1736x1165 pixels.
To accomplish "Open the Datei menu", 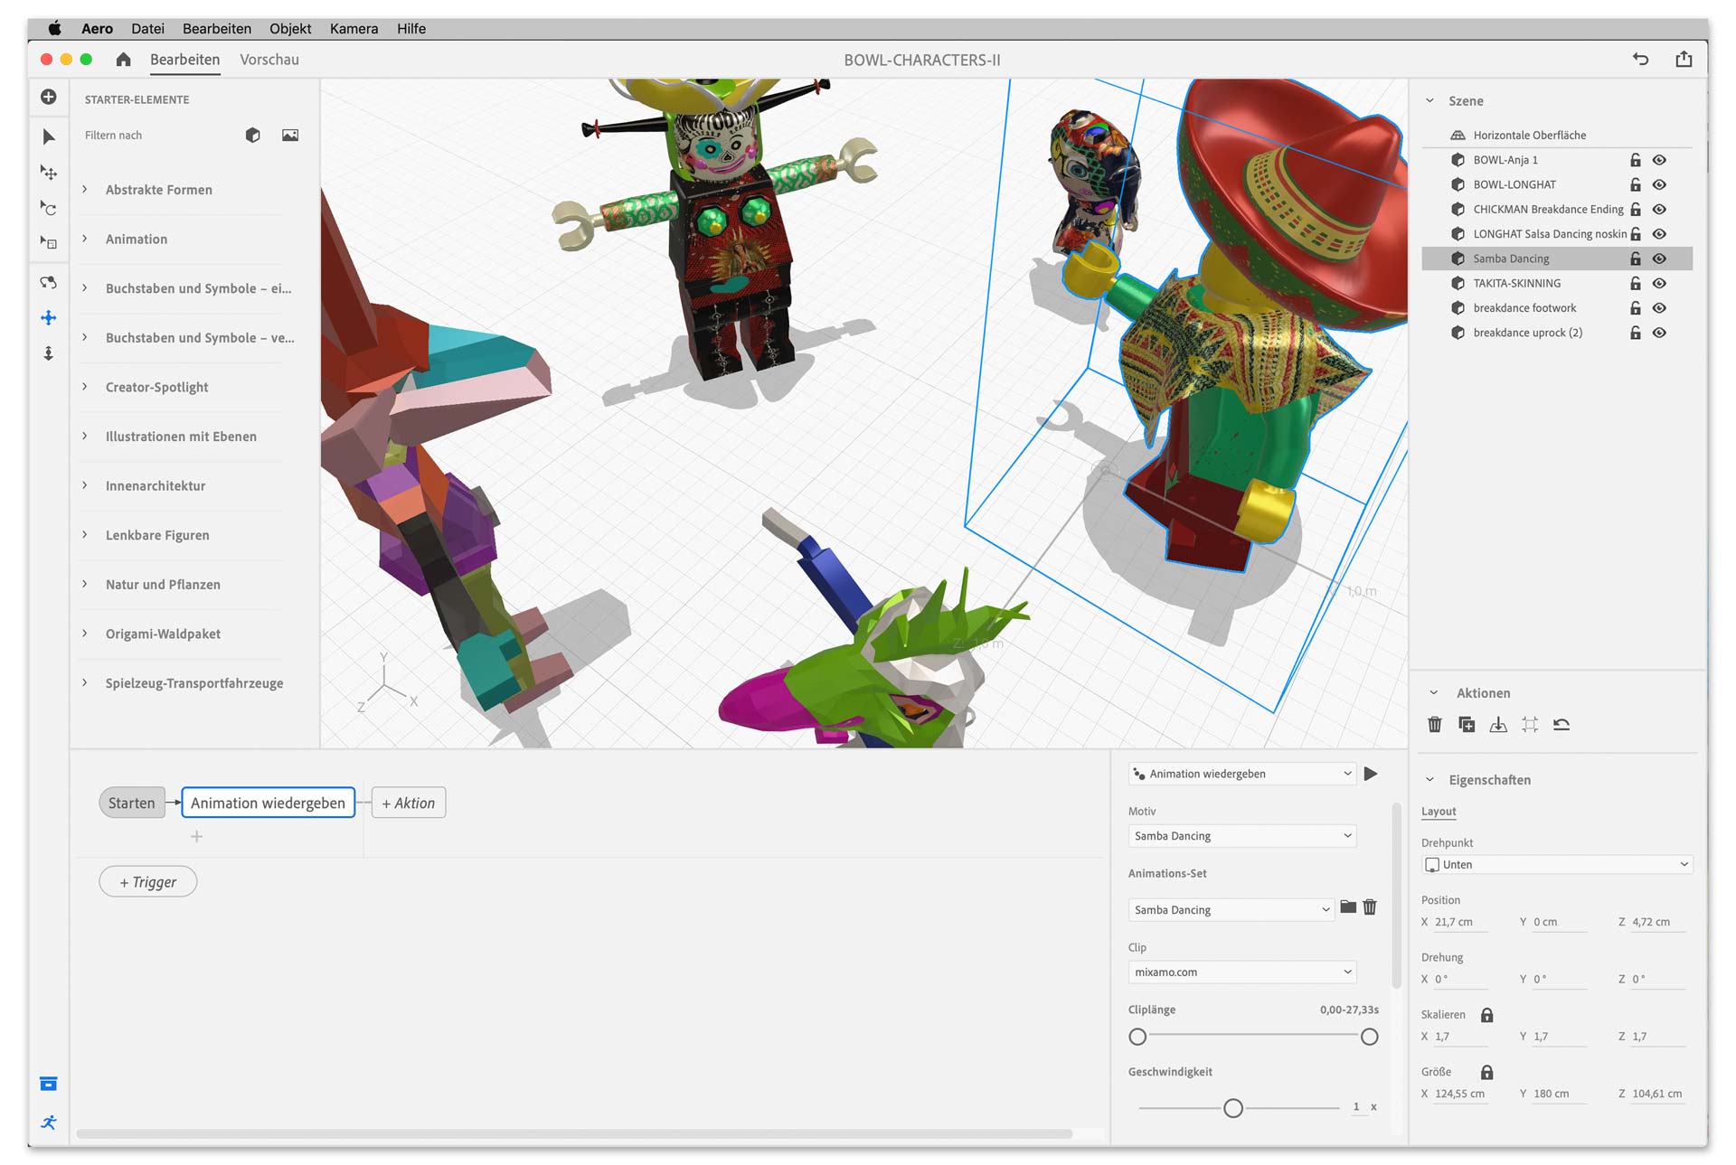I will click(x=147, y=28).
